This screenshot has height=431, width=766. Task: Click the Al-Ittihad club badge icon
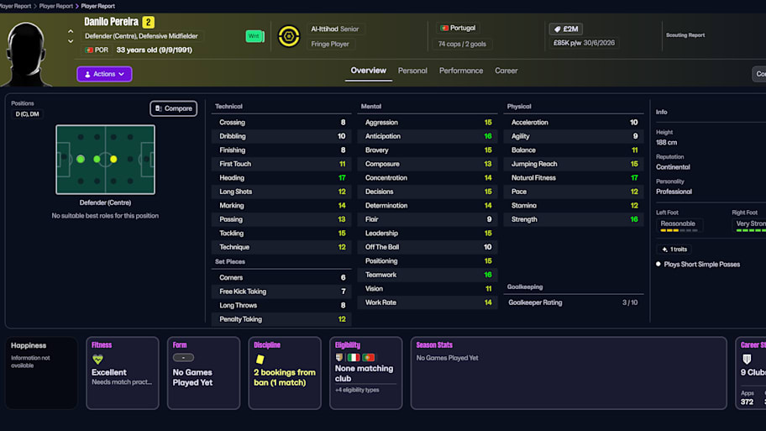pos(289,36)
